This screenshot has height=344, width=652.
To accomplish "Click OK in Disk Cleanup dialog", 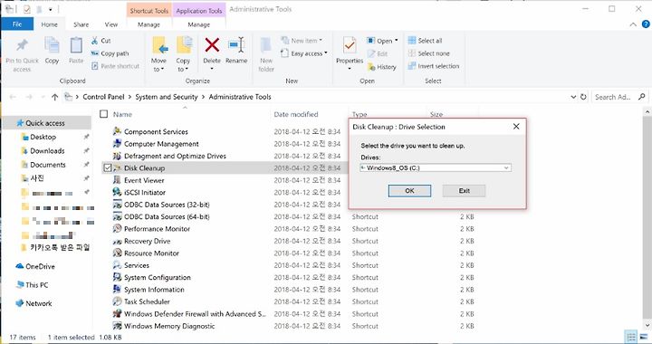I will click(x=409, y=191).
